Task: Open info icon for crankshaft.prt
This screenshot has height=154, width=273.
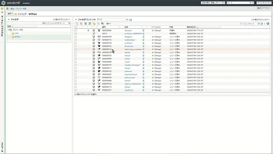Action: click(143, 40)
